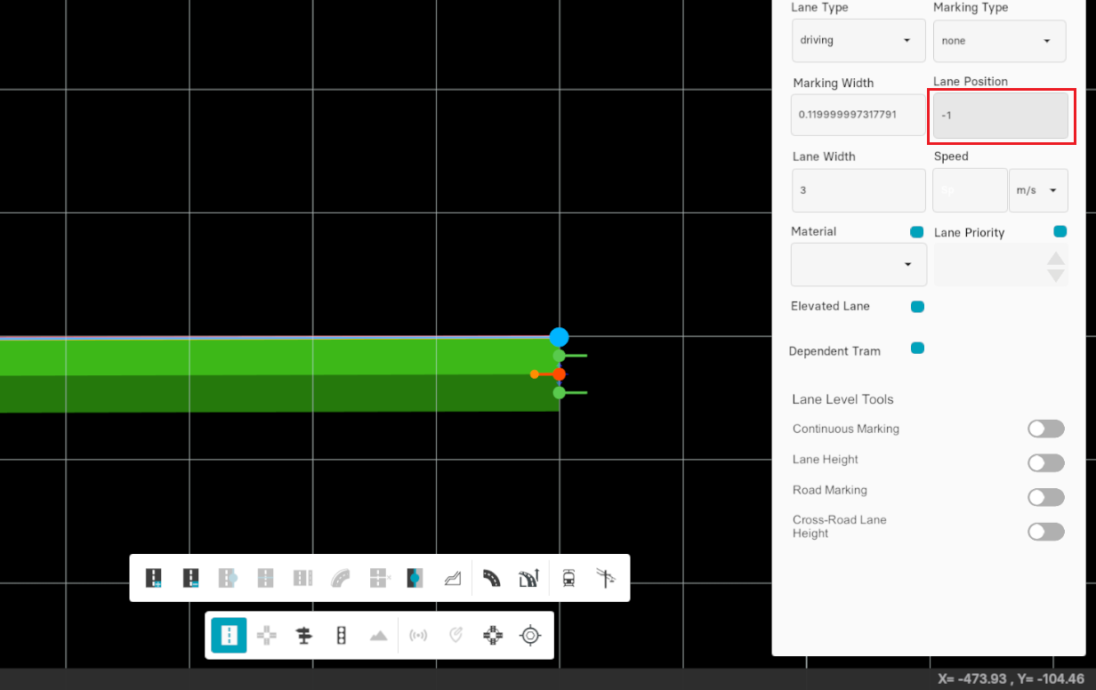
Task: Click the roundabout junction icon
Action: coord(492,636)
